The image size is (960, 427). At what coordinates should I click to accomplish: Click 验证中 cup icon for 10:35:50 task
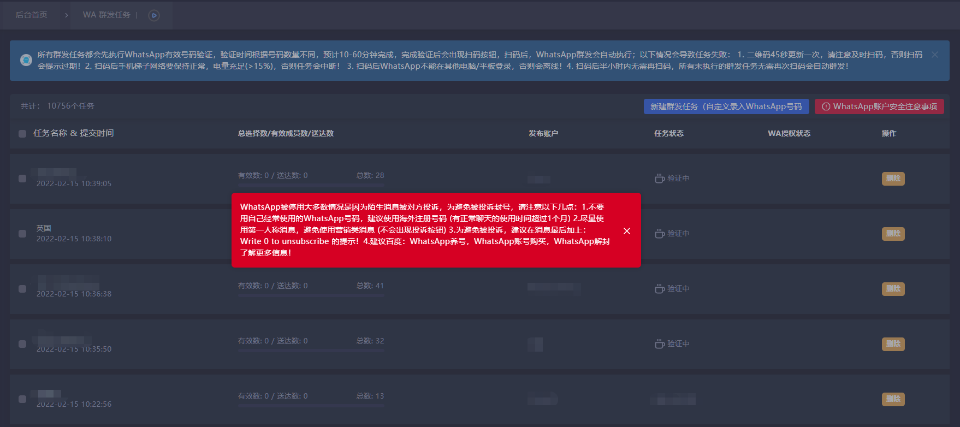coord(660,344)
